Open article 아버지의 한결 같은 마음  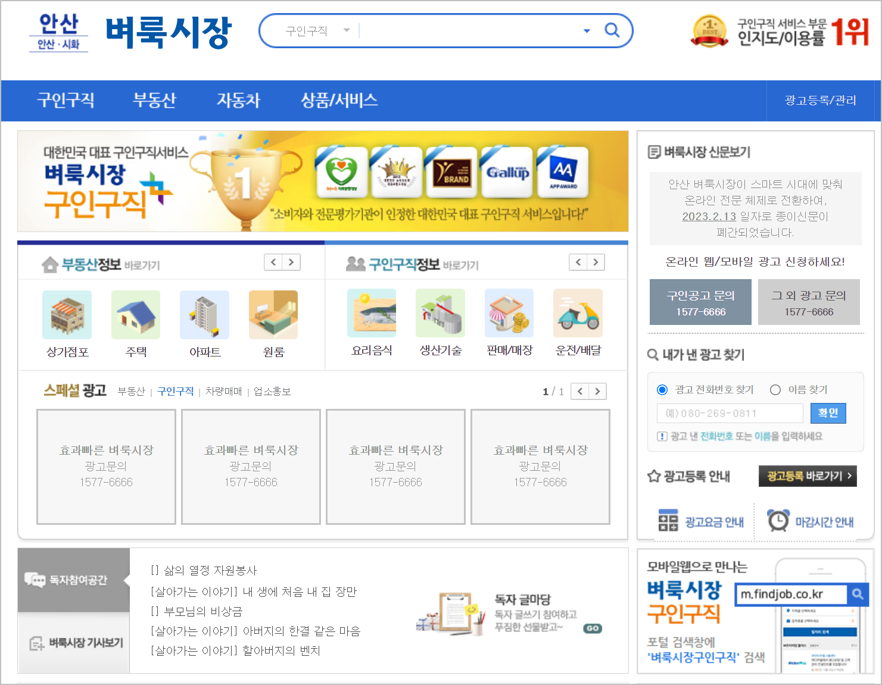(255, 631)
